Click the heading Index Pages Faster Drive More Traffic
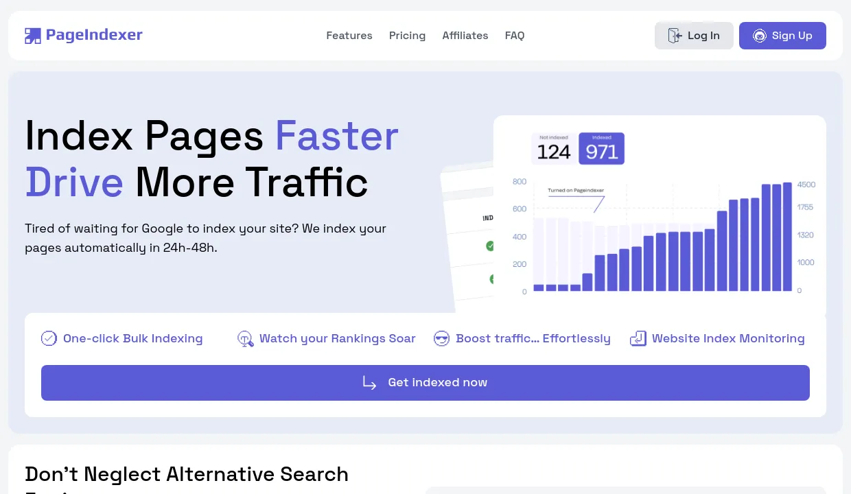Image resolution: width=851 pixels, height=494 pixels. [x=212, y=158]
